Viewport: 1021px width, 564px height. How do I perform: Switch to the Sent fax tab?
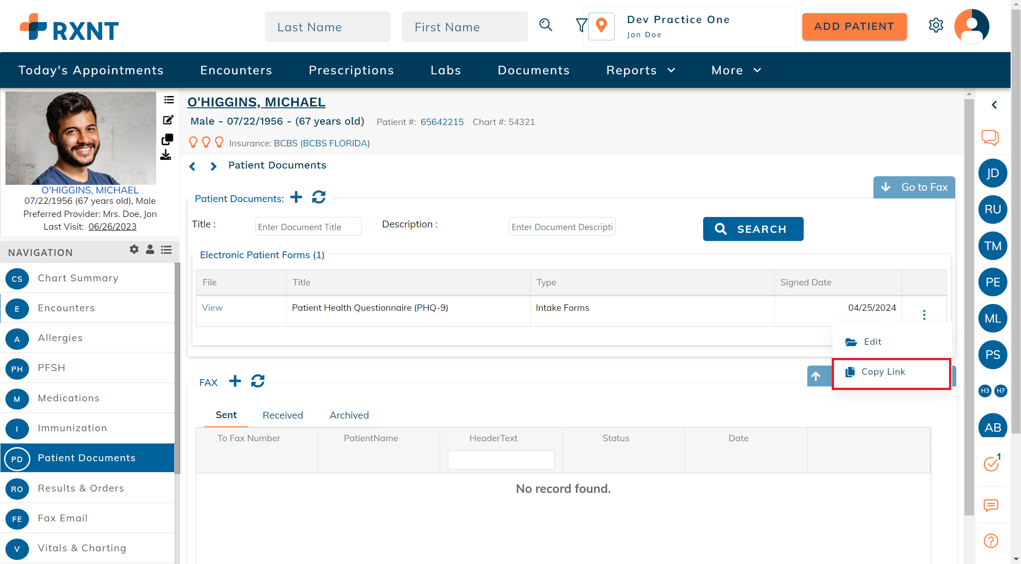226,415
